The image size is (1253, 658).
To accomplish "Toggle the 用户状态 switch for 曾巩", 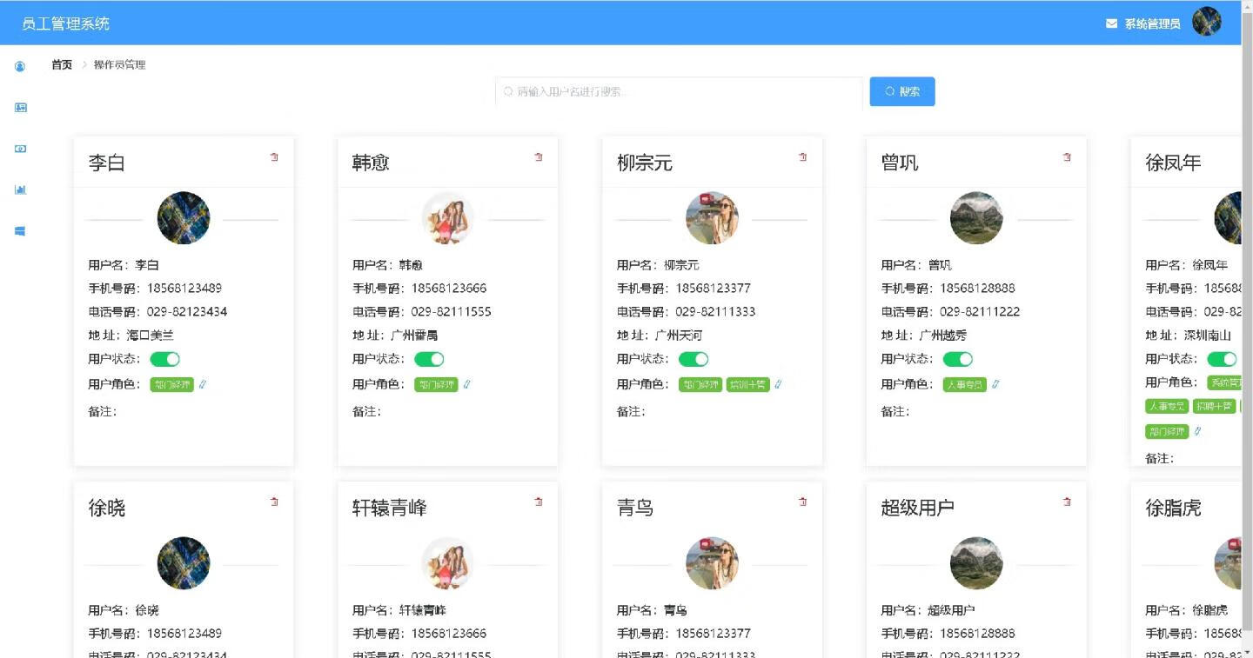I will click(x=959, y=359).
